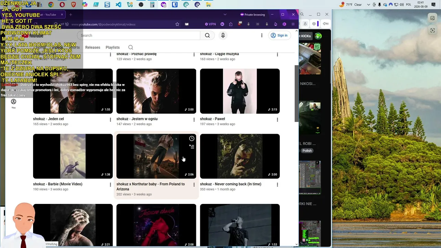Toggle the browser VPN button
The image size is (441, 248).
tap(211, 24)
